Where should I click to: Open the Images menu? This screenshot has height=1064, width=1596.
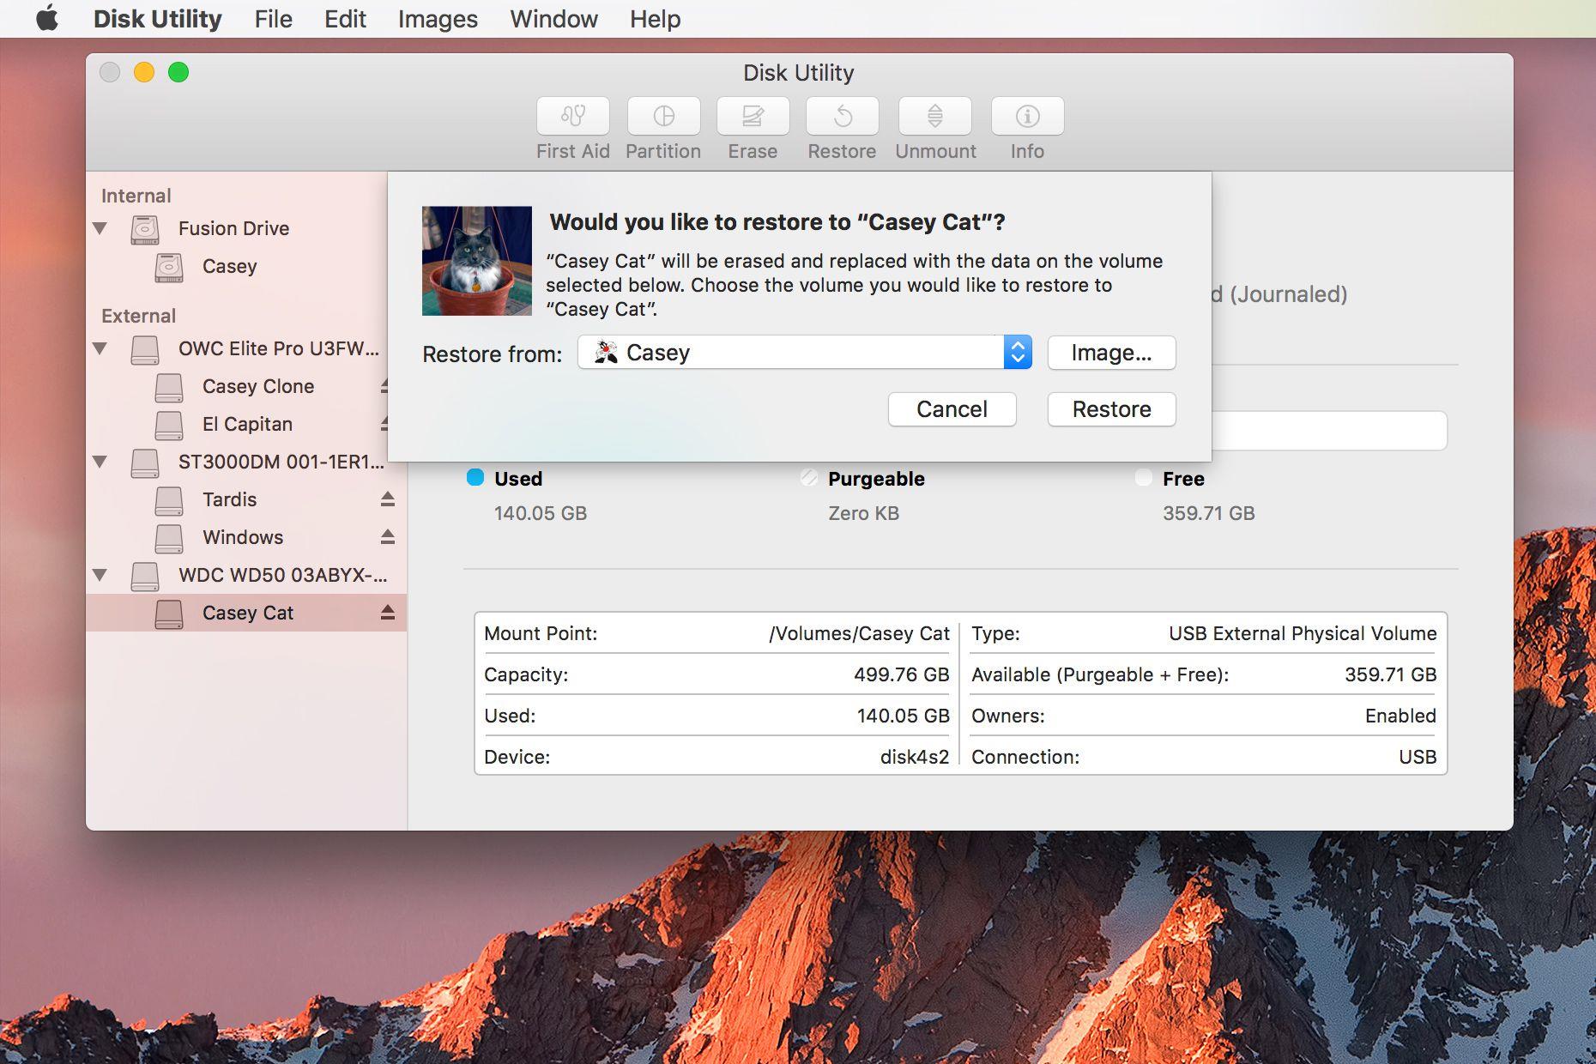(x=438, y=19)
